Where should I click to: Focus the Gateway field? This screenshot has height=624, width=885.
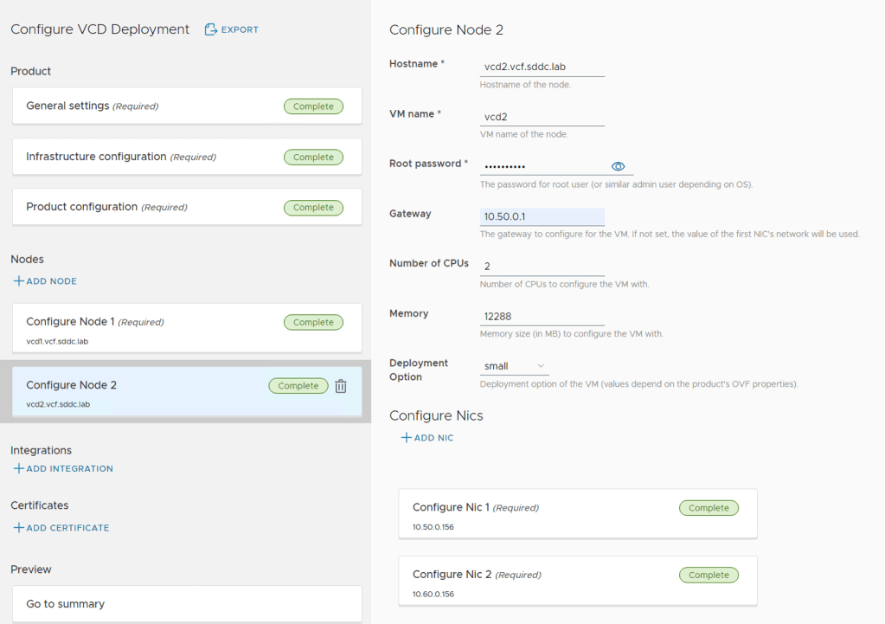[542, 216]
